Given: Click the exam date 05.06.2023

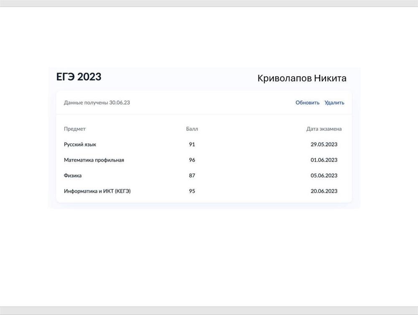Looking at the screenshot, I should pos(324,175).
